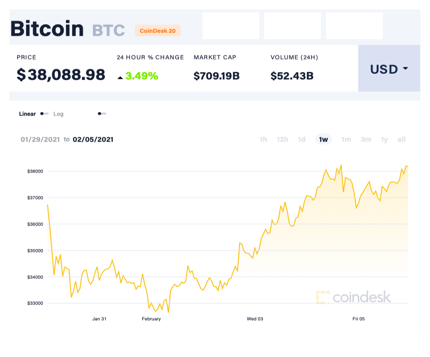
Task: Open the start date 01/29/2021 selector
Action: 39,139
